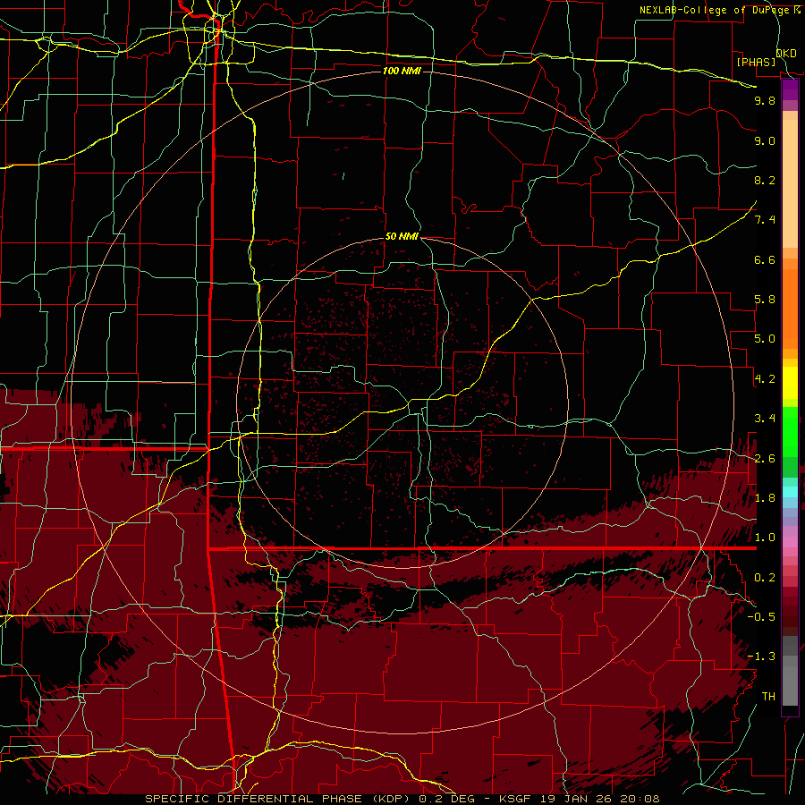The height and width of the screenshot is (805, 805).
Task: Click the bright green band of the color scale
Action: pyautogui.click(x=790, y=431)
